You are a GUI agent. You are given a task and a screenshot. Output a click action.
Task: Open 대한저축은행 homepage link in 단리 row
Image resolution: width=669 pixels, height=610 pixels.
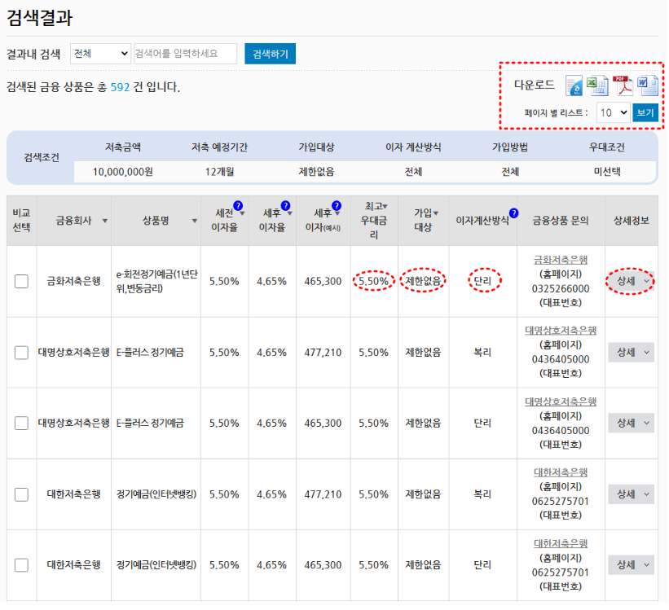tap(561, 543)
